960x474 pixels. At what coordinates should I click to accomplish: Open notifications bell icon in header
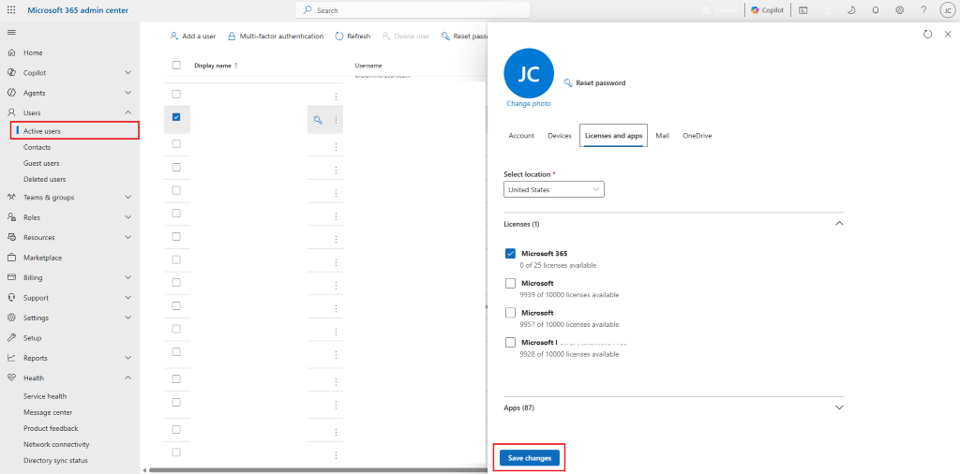[x=876, y=10]
